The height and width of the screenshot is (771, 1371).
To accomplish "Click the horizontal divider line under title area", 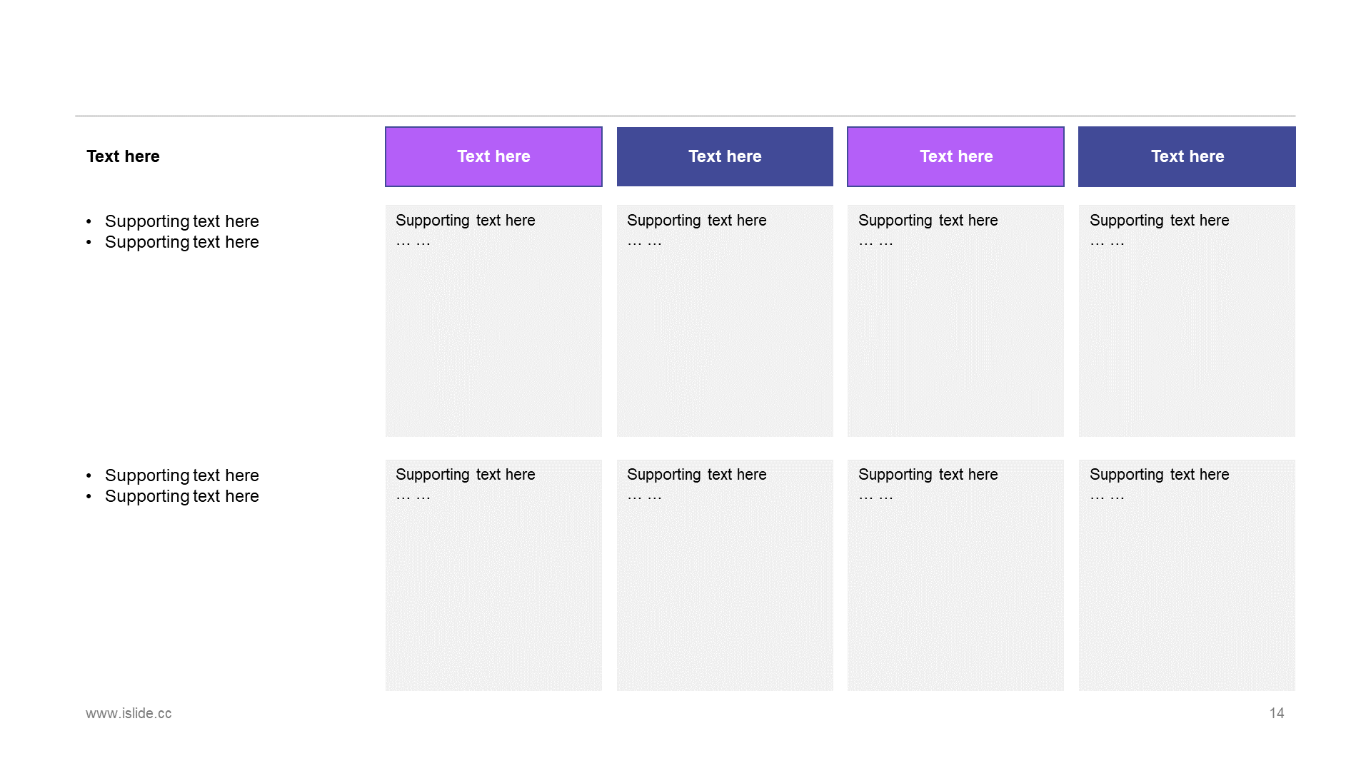I will point(685,116).
